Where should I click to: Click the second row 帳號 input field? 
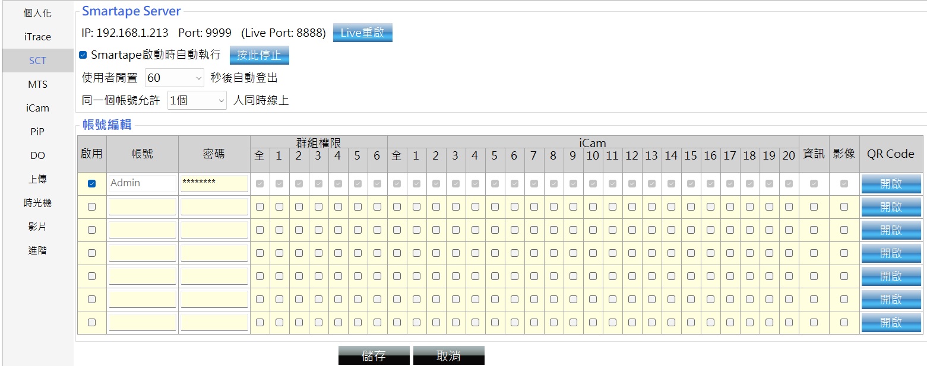pyautogui.click(x=143, y=206)
